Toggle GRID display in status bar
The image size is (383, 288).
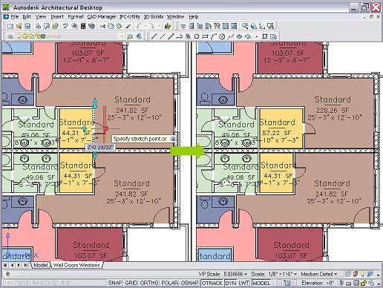pos(131,283)
